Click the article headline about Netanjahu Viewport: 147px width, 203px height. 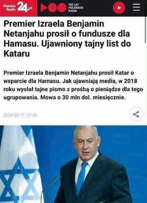click(x=67, y=38)
